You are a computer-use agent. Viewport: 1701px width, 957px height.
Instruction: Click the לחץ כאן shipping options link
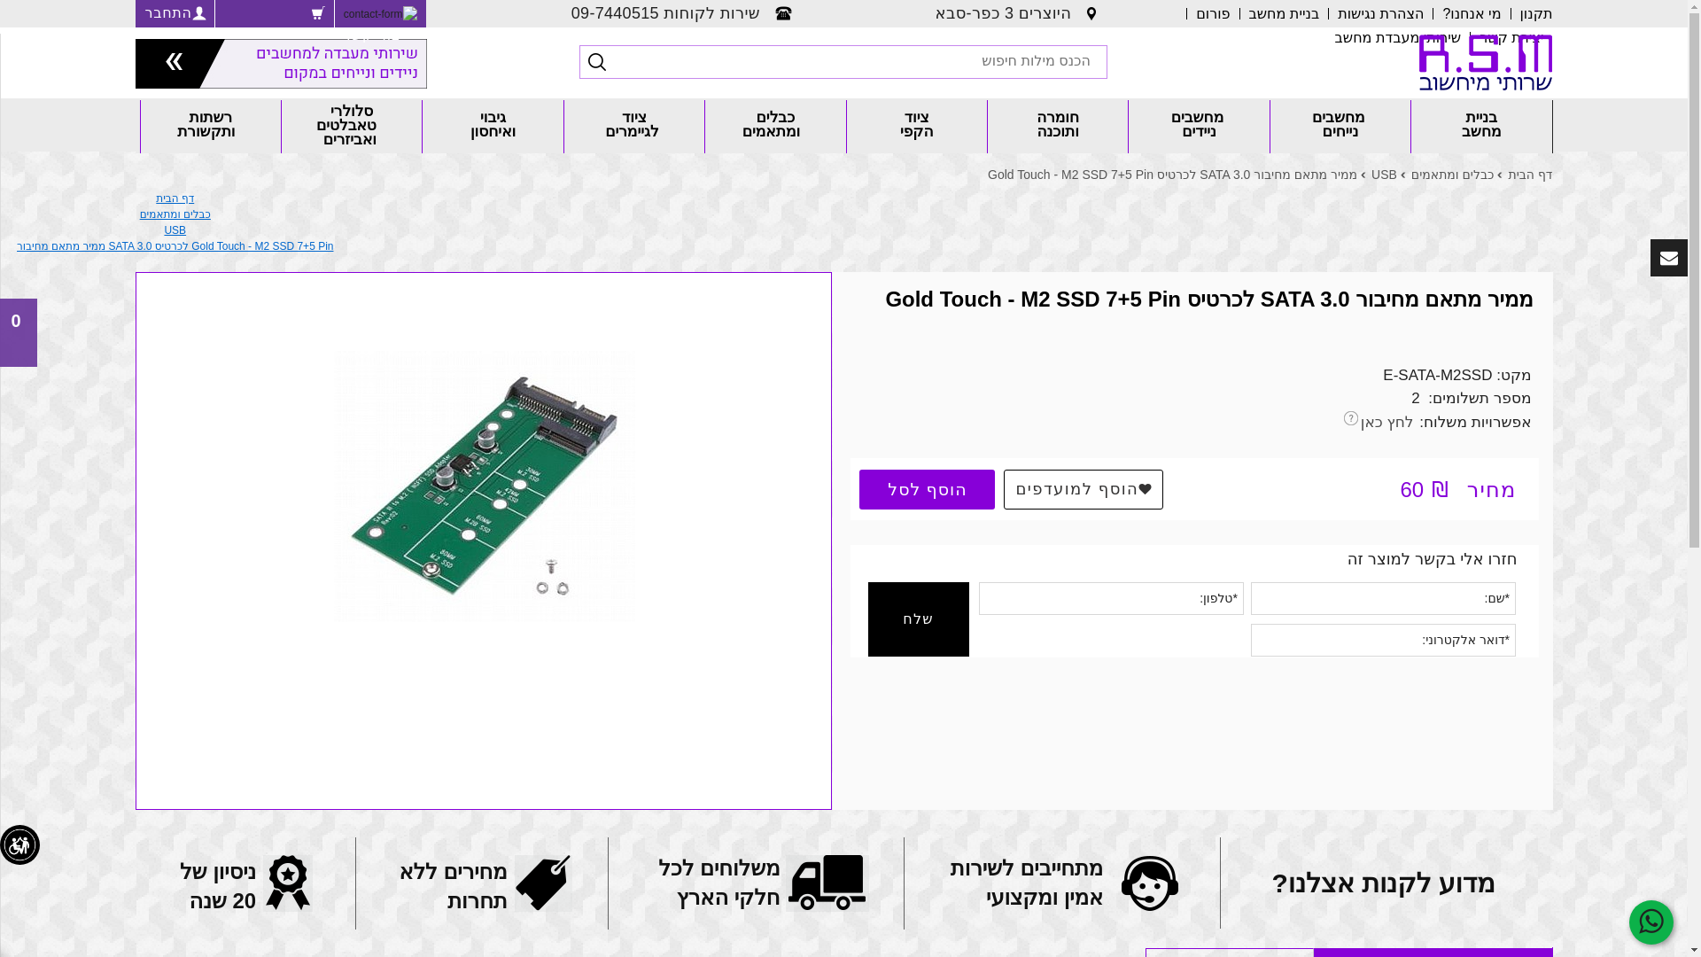(1386, 423)
